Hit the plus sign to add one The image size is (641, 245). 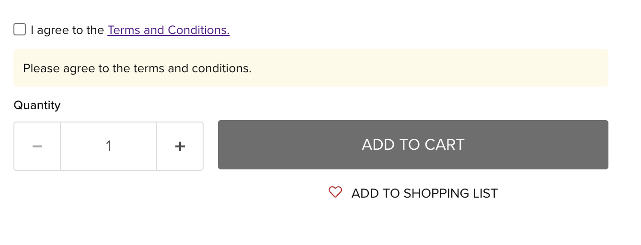tap(180, 146)
